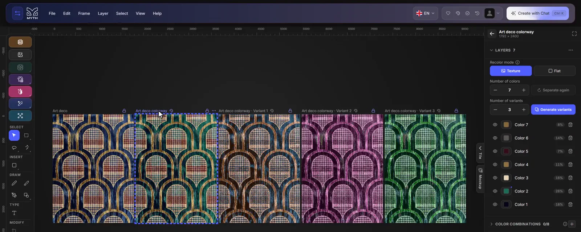
Task: Open the View menu
Action: (140, 13)
